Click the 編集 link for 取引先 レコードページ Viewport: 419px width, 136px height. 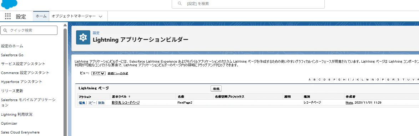pyautogui.click(x=82, y=103)
